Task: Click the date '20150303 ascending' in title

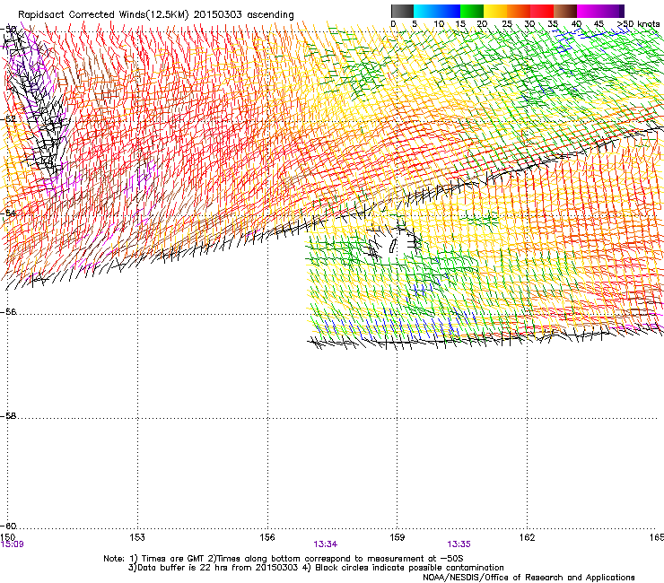Action: [243, 14]
